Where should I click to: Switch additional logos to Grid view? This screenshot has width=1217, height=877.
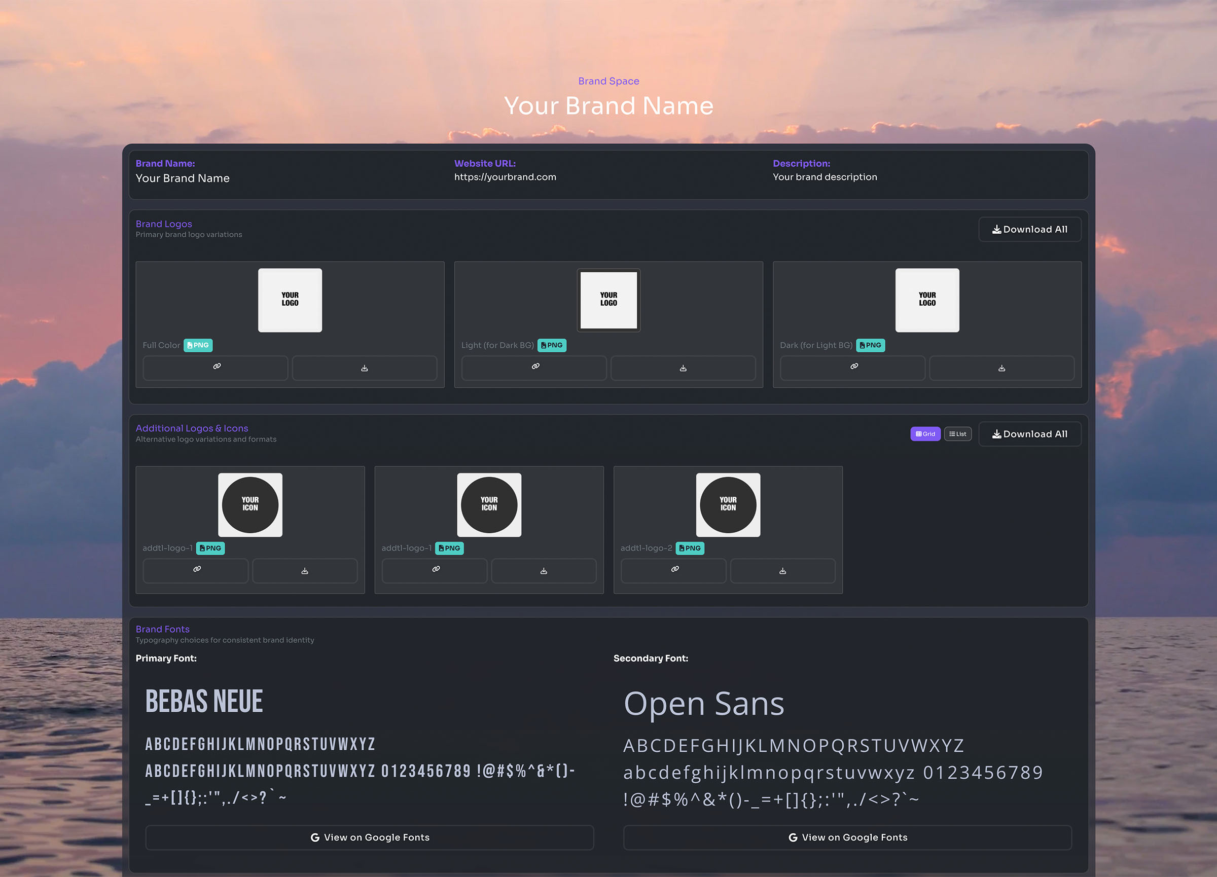coord(925,434)
